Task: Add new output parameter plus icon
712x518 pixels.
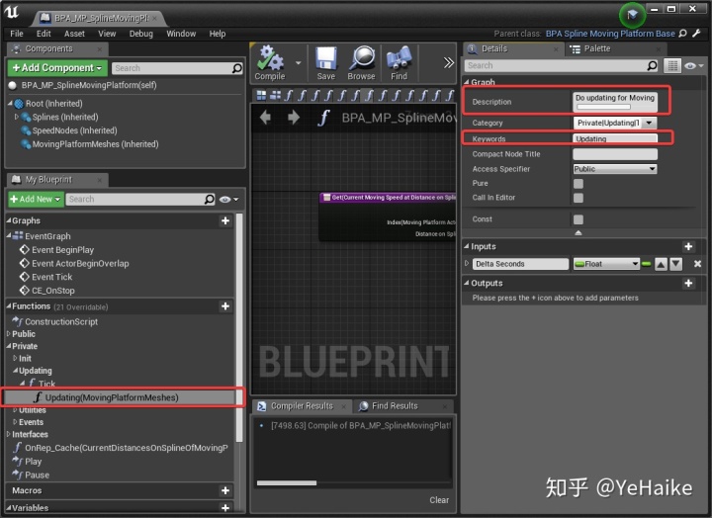Action: tap(688, 284)
